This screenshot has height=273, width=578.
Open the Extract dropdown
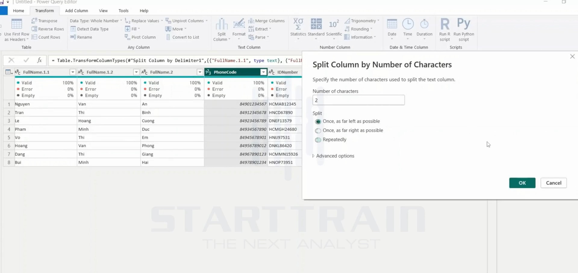260,29
